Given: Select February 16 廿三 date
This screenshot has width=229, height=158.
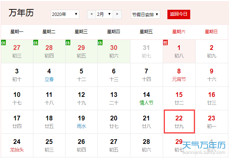Looking at the screenshot, I should point(212,98).
